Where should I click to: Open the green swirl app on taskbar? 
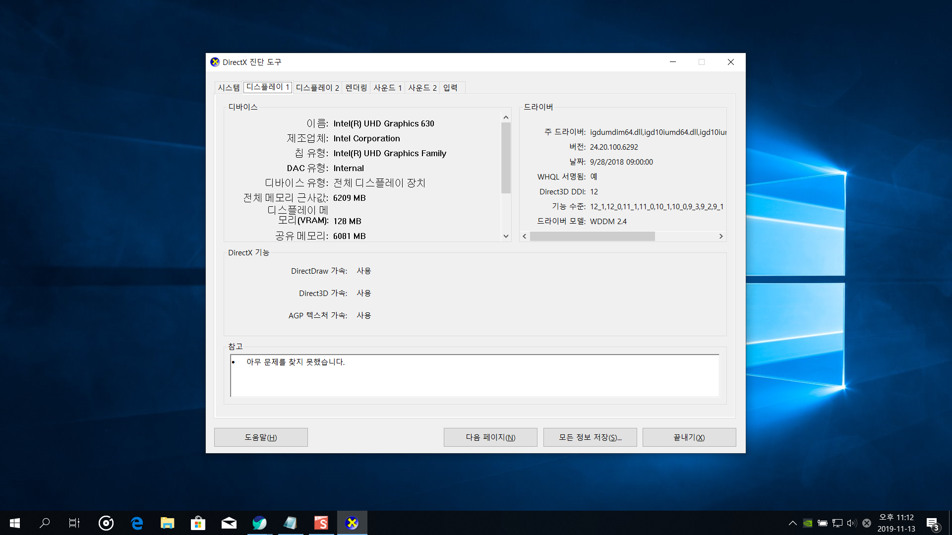pyautogui.click(x=260, y=523)
